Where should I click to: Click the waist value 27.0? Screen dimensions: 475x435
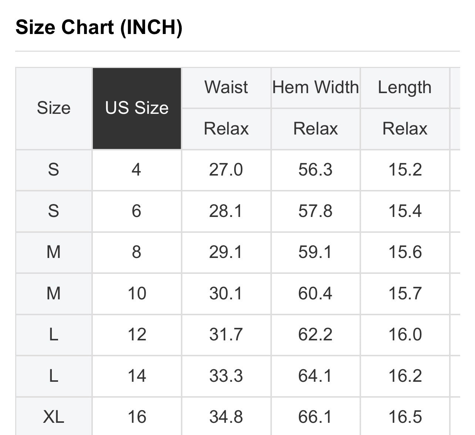tap(226, 170)
